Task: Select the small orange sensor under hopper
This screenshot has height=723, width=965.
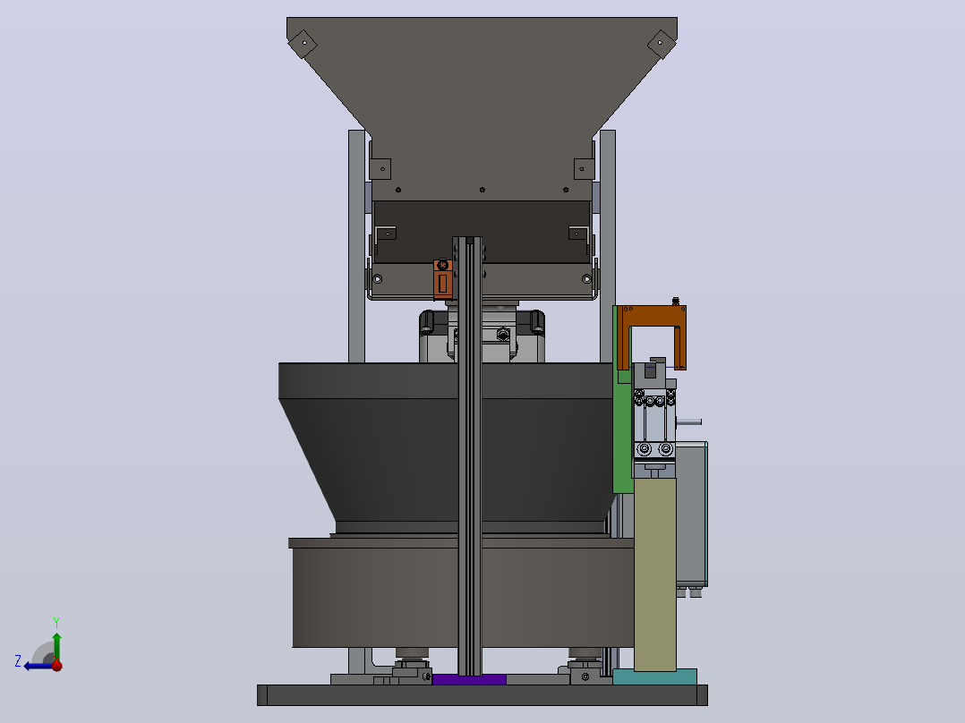Action: click(x=442, y=279)
